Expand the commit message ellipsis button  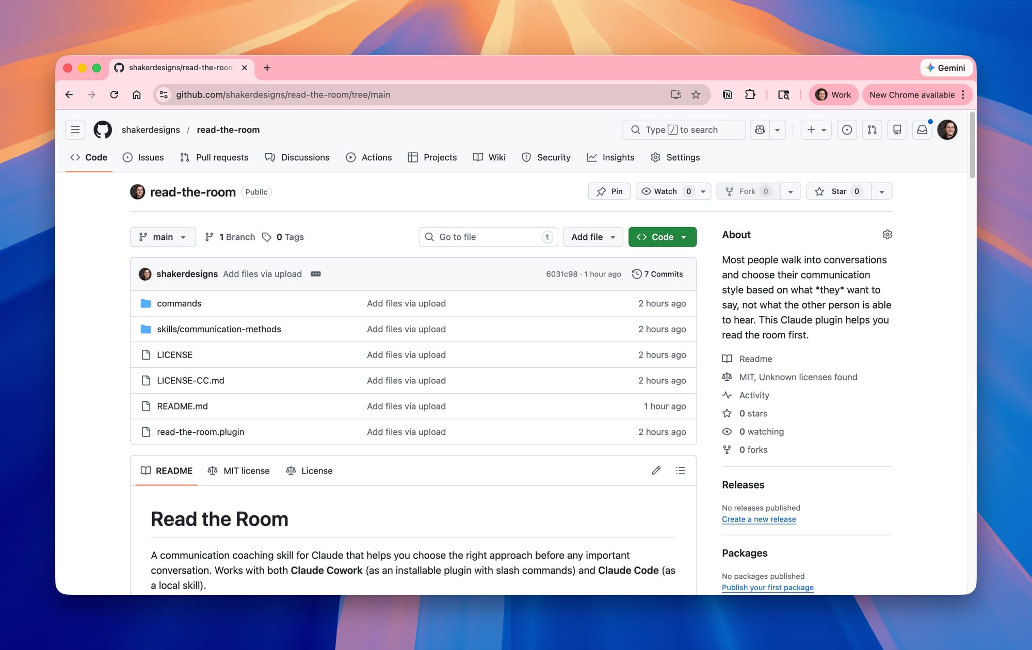(316, 274)
